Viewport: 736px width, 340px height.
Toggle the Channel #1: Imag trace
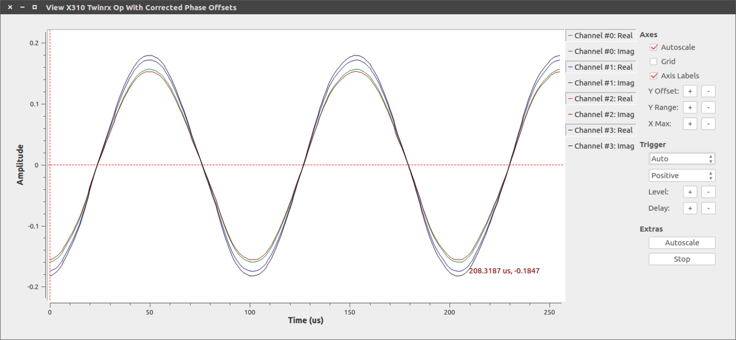pos(600,82)
